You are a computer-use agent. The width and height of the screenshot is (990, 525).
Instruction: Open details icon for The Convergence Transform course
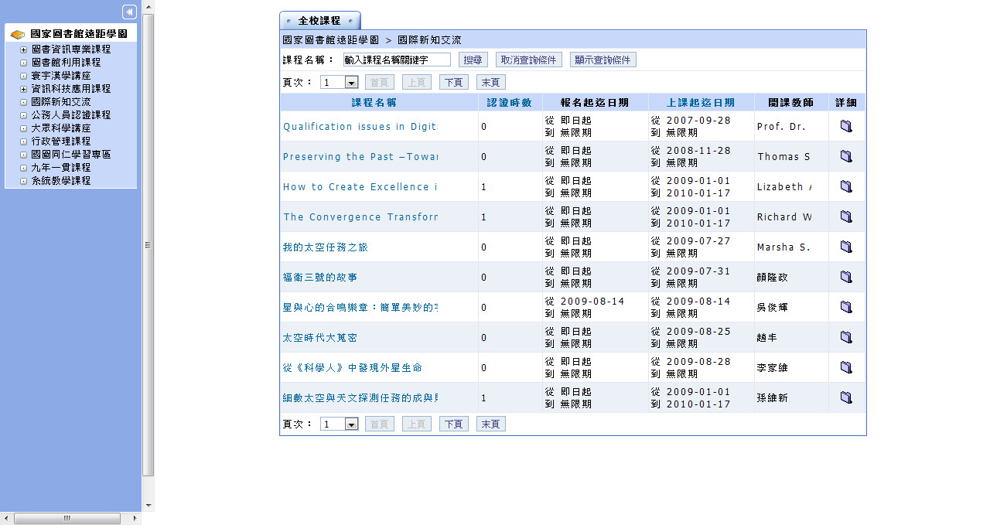click(846, 217)
